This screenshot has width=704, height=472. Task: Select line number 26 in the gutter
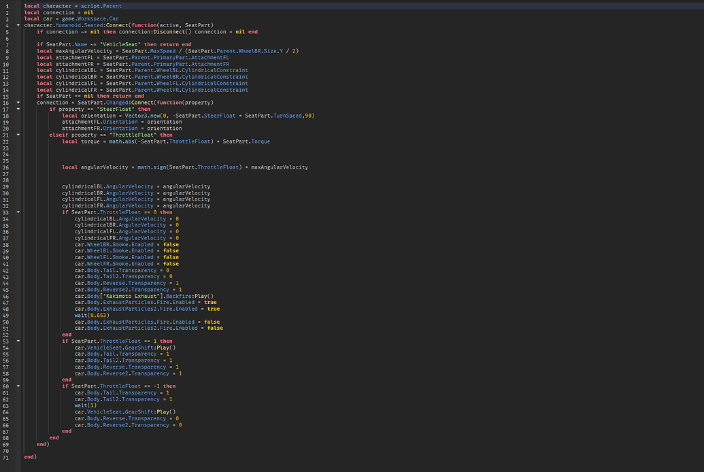[x=6, y=167]
